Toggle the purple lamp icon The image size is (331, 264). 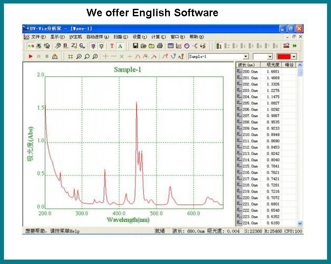click(93, 46)
